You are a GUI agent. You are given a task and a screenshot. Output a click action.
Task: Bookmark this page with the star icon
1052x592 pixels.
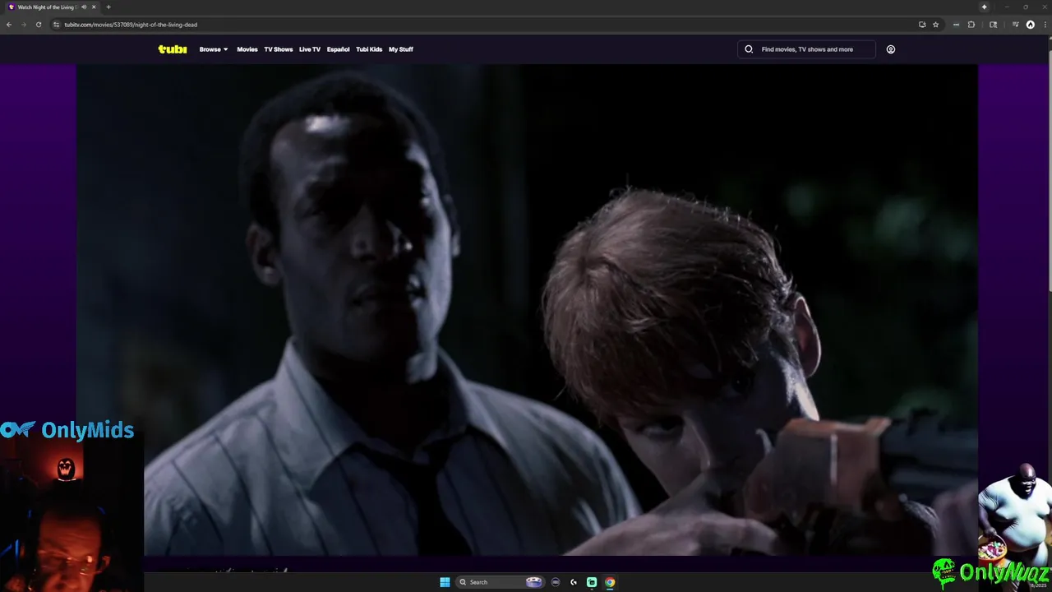(x=935, y=25)
